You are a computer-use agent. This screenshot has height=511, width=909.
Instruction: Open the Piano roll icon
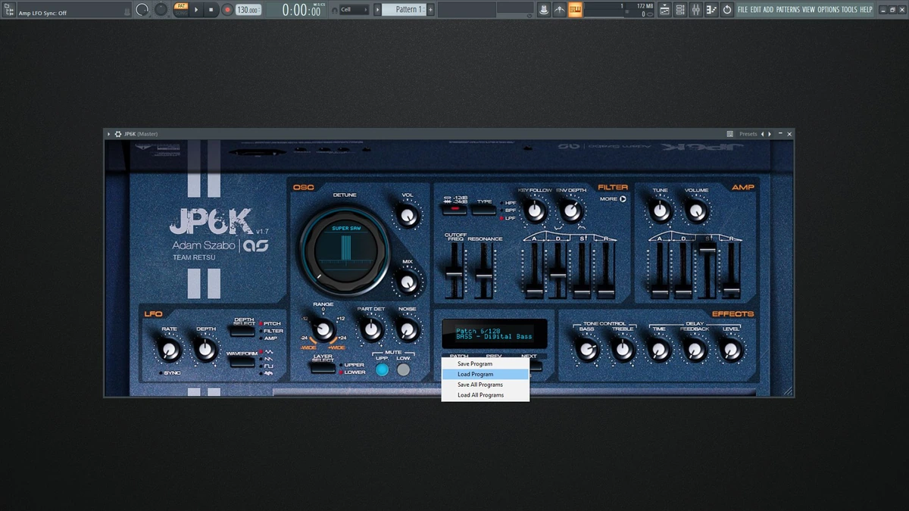(x=711, y=10)
